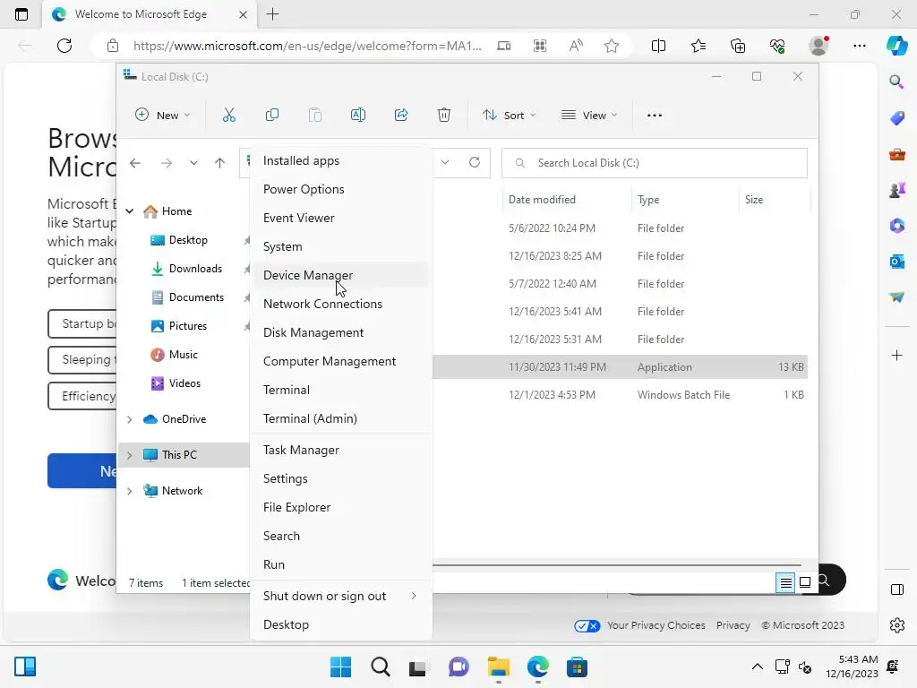Click the Rename icon in File Explorer toolbar
The image size is (917, 688).
(x=358, y=116)
